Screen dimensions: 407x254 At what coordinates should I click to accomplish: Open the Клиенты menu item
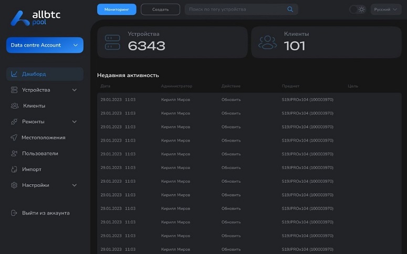pyautogui.click(x=34, y=106)
